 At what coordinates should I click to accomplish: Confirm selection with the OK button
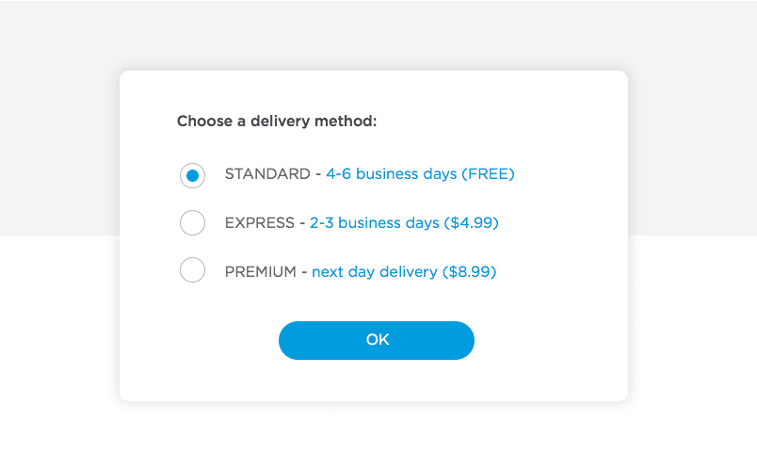click(376, 340)
